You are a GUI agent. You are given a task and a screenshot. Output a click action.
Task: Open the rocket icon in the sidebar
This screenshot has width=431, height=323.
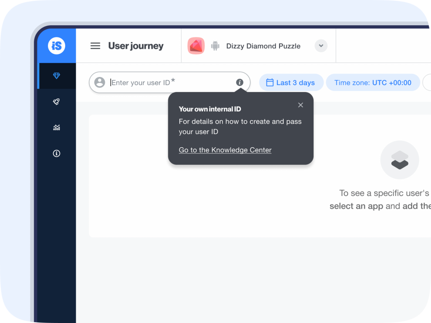(x=56, y=101)
